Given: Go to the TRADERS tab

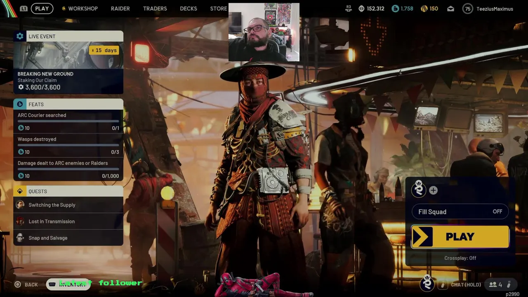Looking at the screenshot, I should click(155, 8).
